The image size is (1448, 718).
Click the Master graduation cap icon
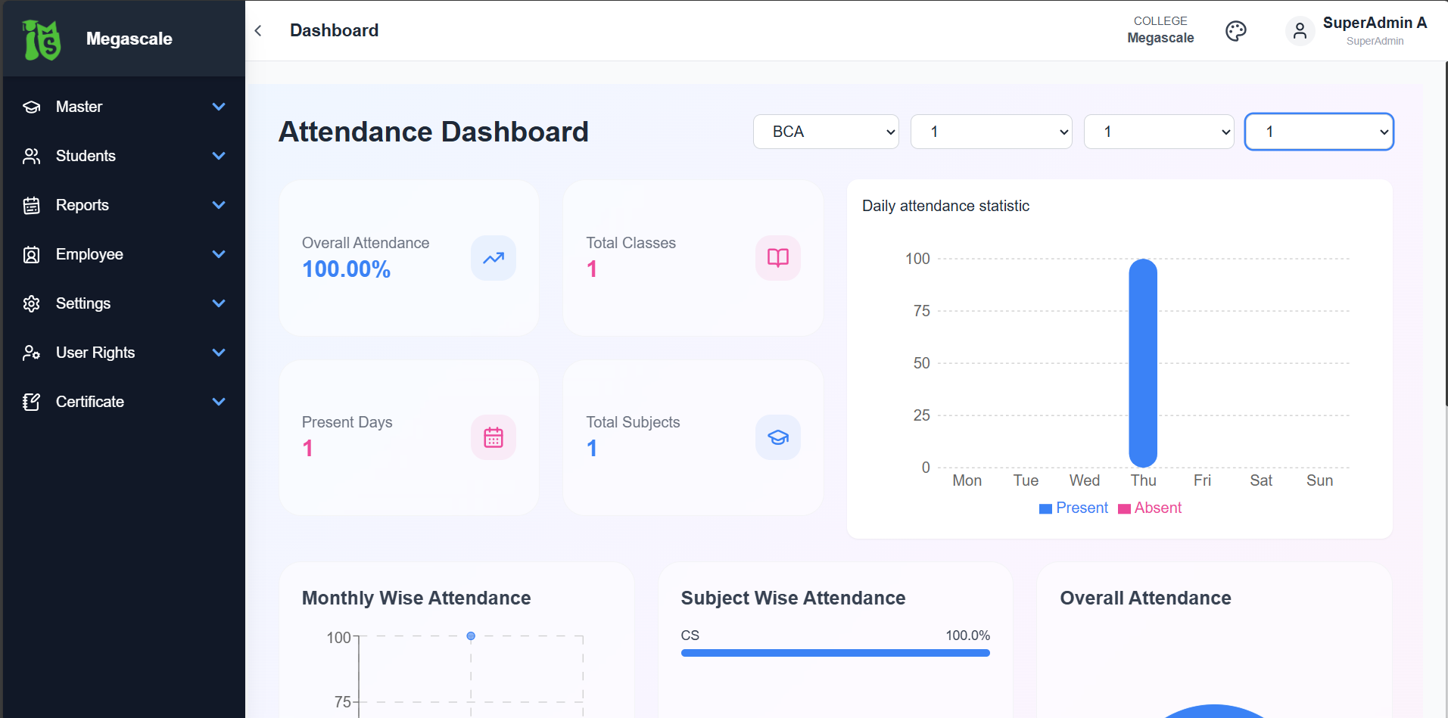(32, 107)
